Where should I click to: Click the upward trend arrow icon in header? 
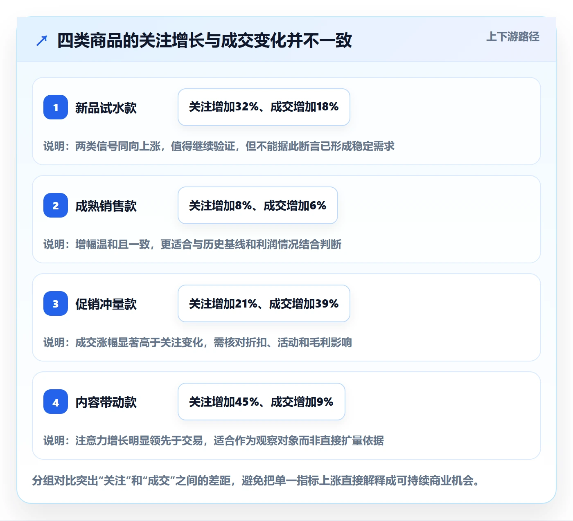42,40
